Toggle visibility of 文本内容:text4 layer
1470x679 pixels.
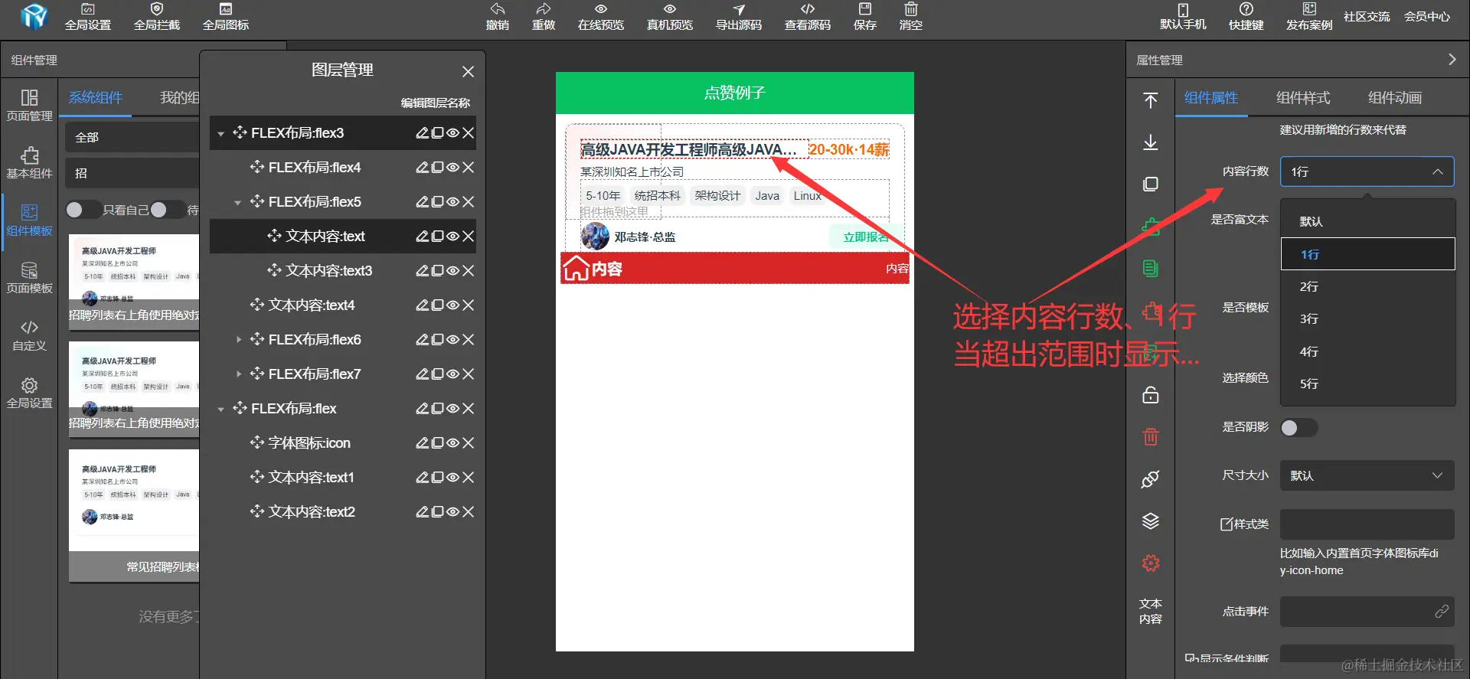(x=453, y=305)
